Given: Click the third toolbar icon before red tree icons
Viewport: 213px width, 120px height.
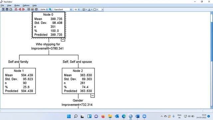Looking at the screenshot, I should [11, 9].
